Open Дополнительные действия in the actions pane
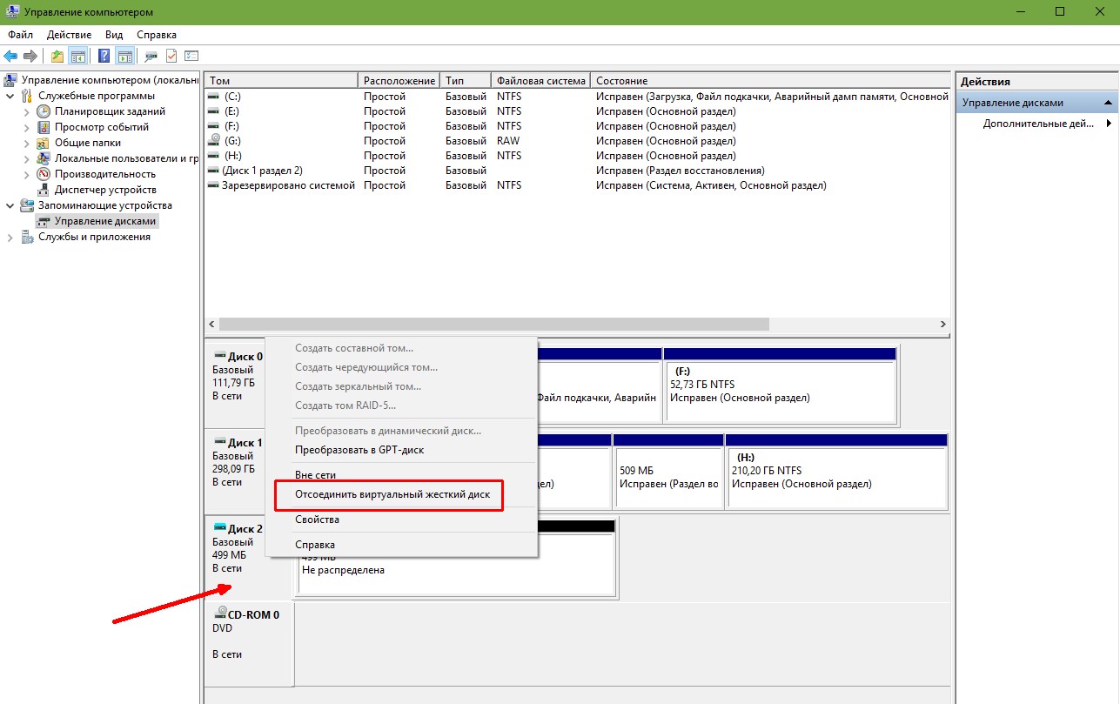1120x704 pixels. 1036,124
